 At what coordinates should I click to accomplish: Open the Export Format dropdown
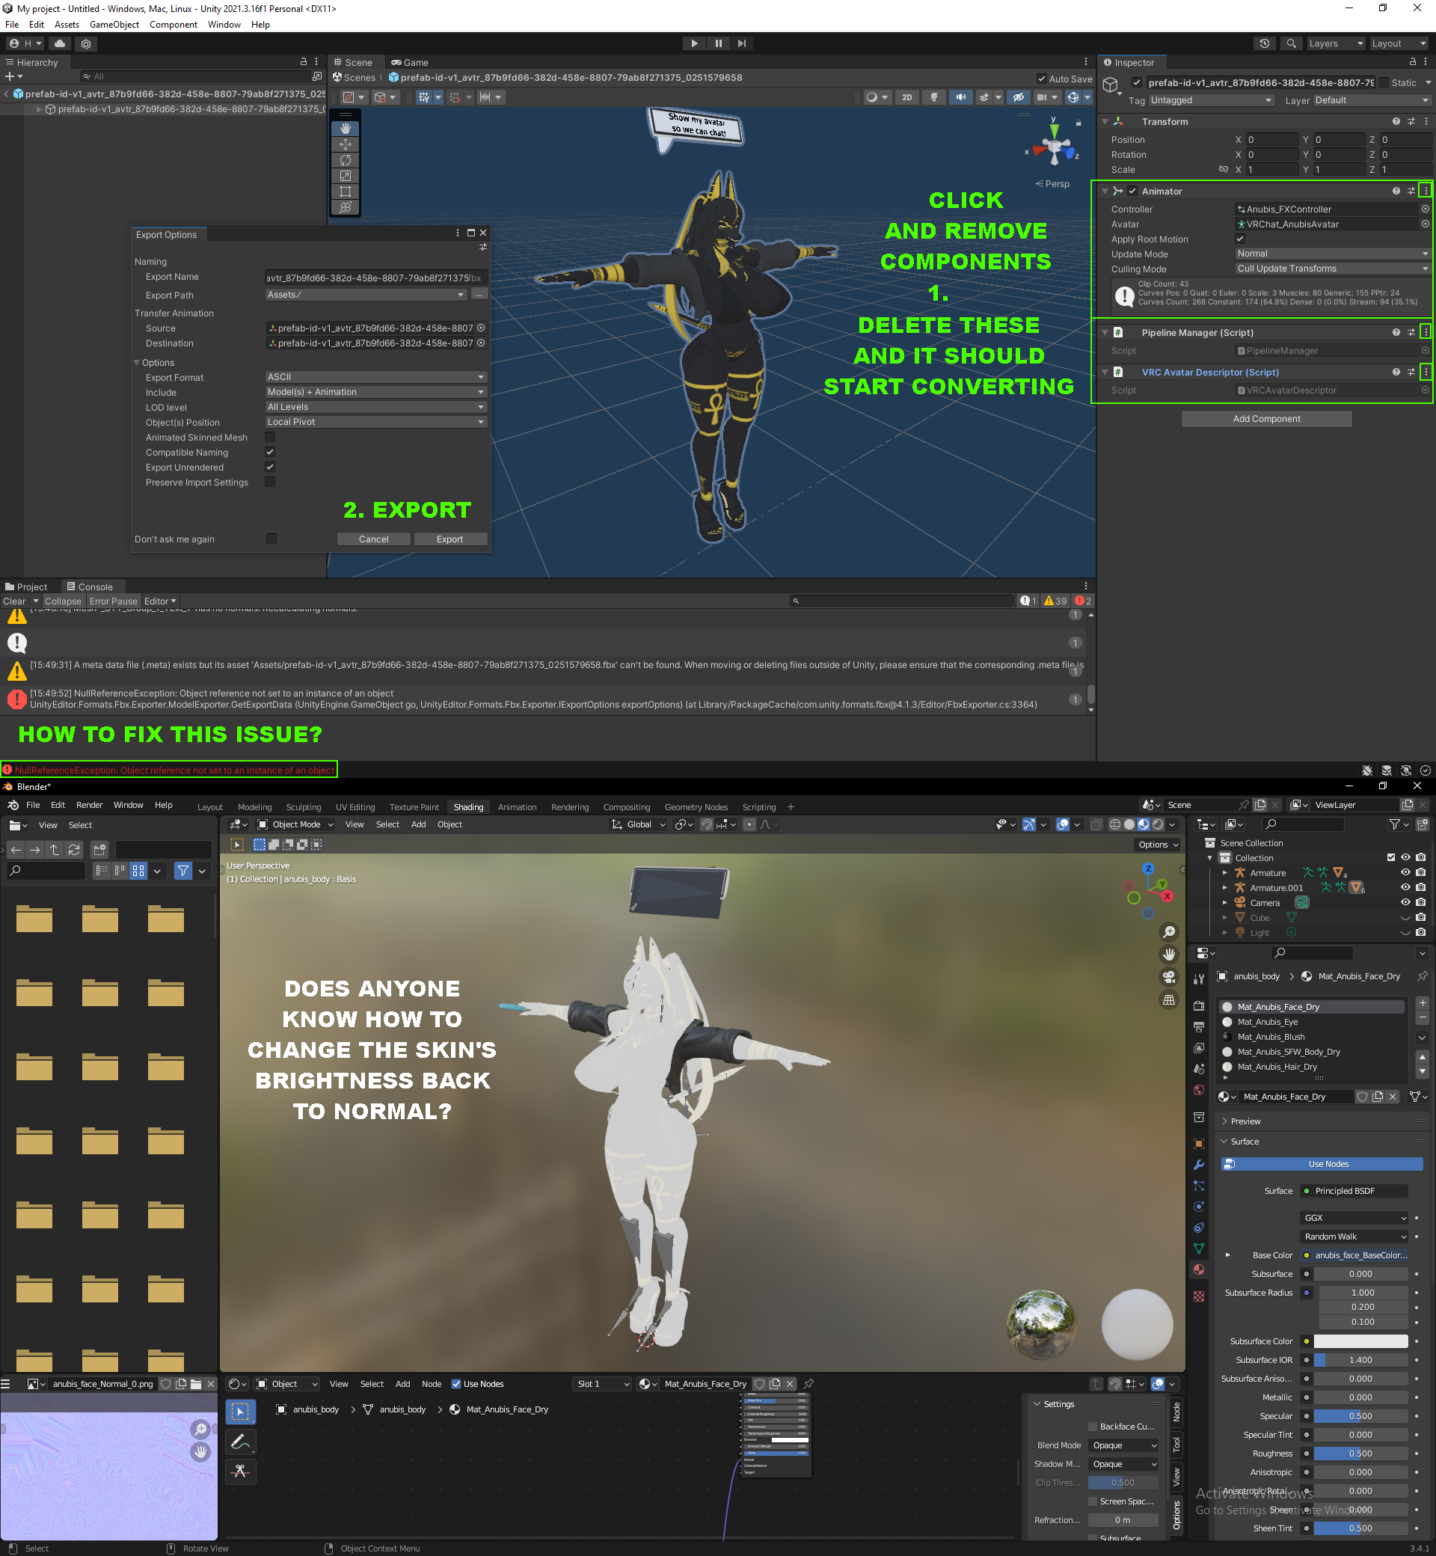pyautogui.click(x=376, y=377)
